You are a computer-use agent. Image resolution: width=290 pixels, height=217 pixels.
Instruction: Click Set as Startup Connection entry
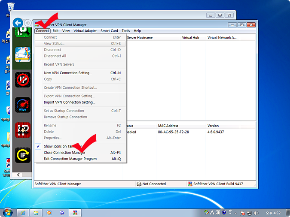click(x=81, y=111)
